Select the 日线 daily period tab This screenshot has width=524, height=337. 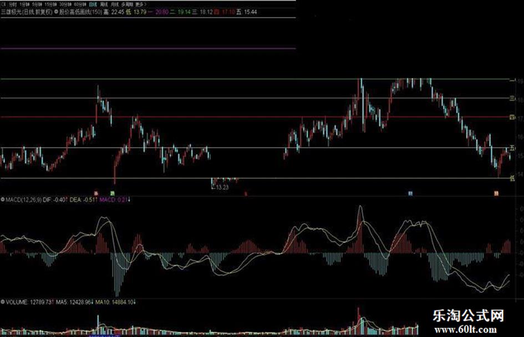(x=93, y=4)
